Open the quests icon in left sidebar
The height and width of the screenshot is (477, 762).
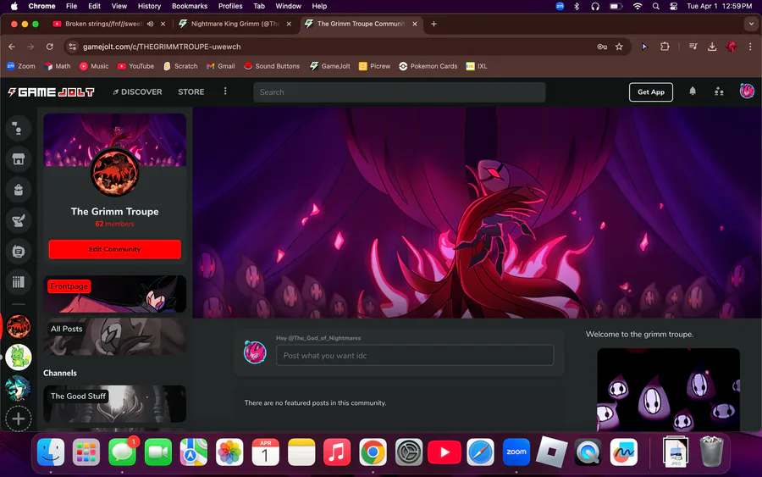coord(19,221)
